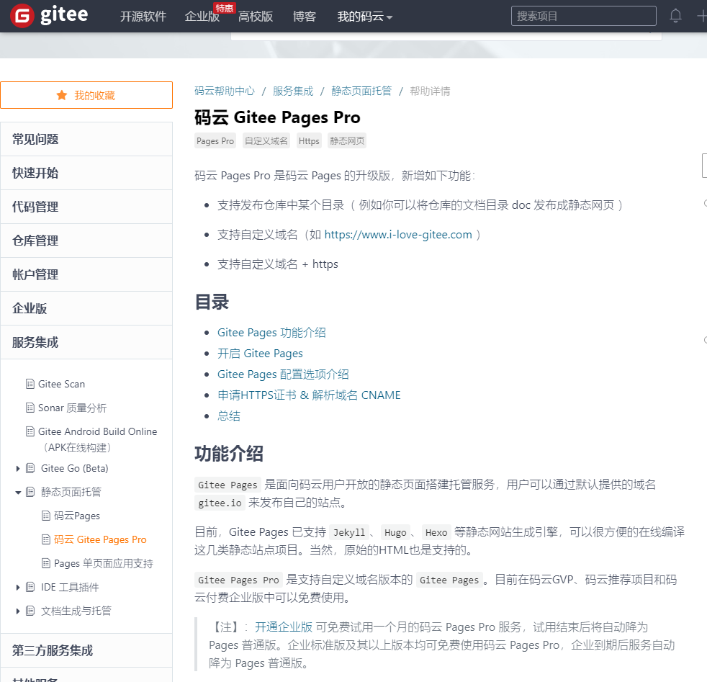Open Gitee Android Build Online help page
Image resolution: width=707 pixels, height=682 pixels.
[97, 439]
